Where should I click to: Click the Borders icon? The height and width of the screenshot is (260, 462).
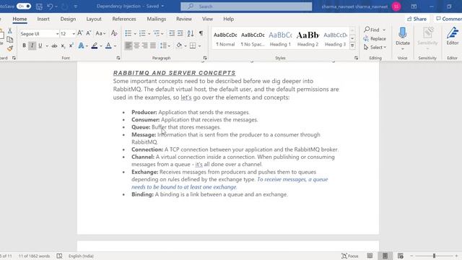[193, 45]
